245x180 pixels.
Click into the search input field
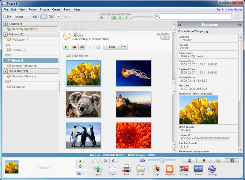point(194,17)
